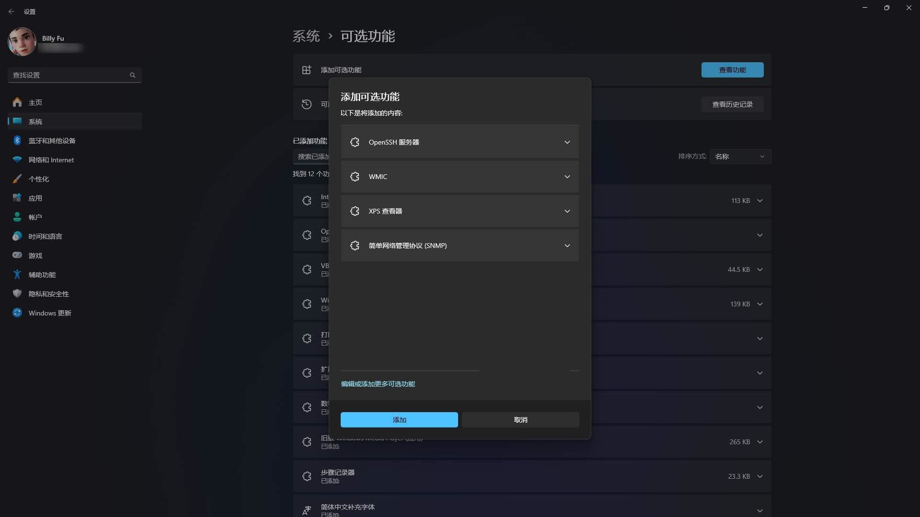Click the 辅助功能 sidebar icon
The image size is (920, 517).
click(x=17, y=275)
